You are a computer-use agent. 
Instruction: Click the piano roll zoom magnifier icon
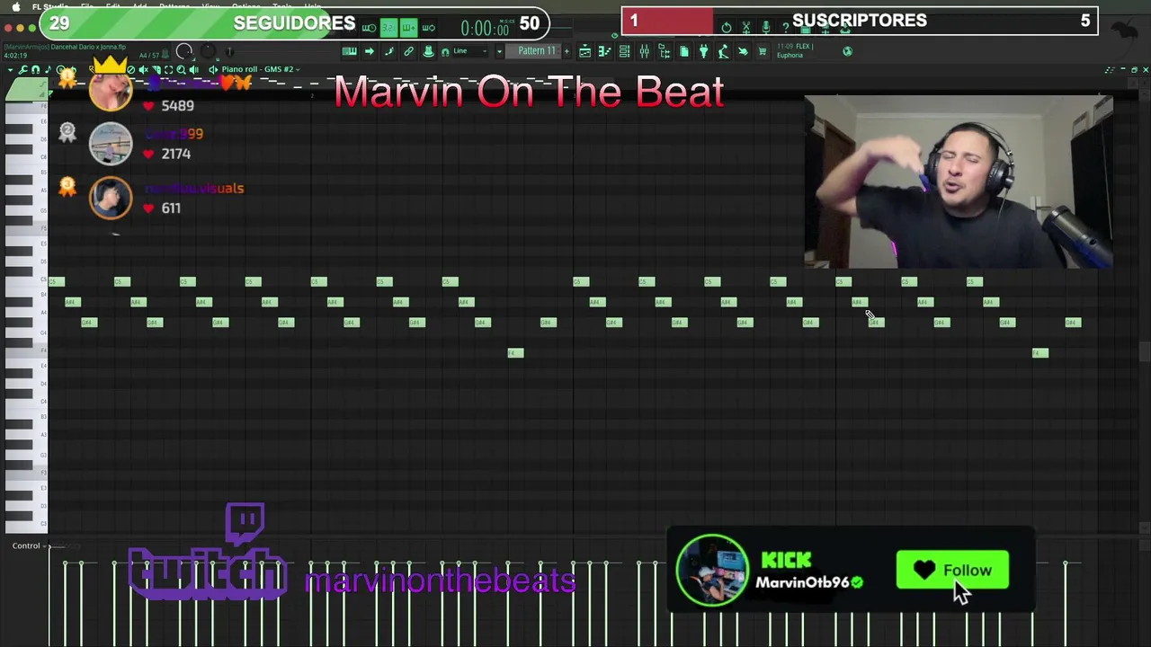(181, 69)
